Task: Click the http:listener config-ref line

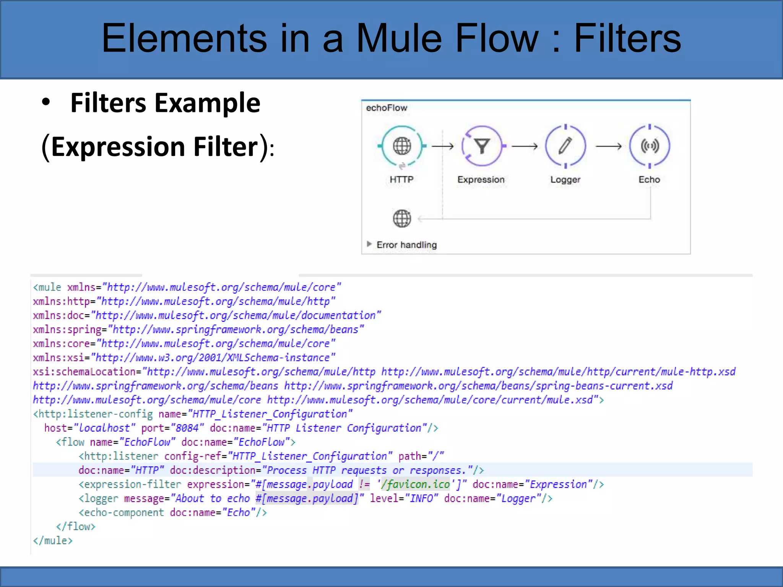Action: click(x=262, y=456)
